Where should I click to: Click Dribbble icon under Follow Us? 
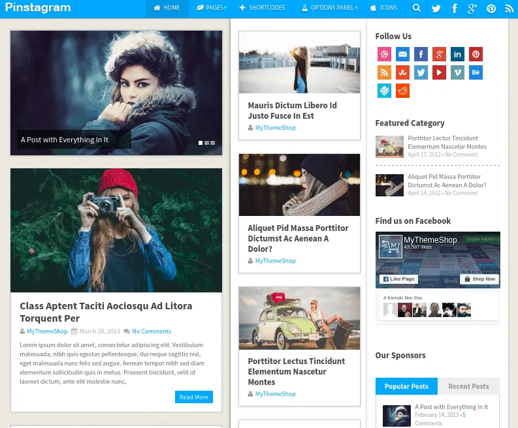384,54
